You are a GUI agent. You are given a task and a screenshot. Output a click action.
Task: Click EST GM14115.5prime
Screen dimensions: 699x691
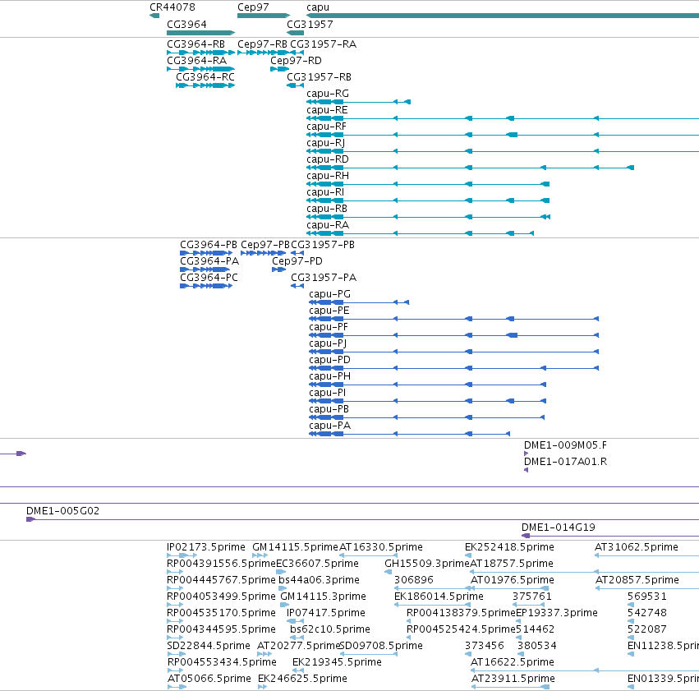260,556
